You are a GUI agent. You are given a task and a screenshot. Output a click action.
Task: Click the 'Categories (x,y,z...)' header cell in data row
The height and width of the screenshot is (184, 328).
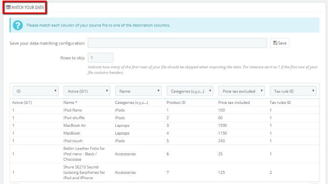(x=131, y=103)
